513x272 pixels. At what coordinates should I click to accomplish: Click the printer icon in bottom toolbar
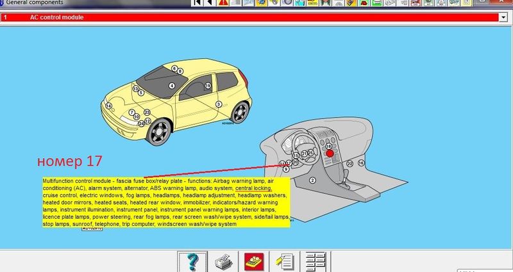coord(221,261)
